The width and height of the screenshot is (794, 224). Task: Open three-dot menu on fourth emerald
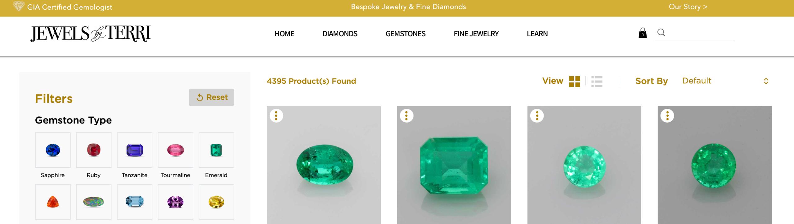tap(667, 116)
